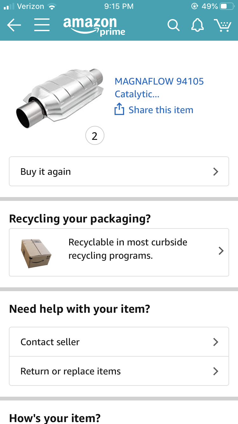Viewport: 238px width, 424px height.
Task: Select Return or replace items
Action: 70,371
